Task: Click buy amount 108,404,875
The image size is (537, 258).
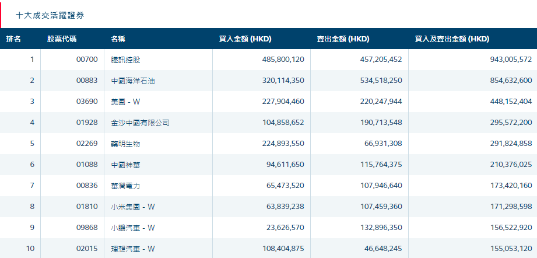Action: 283,249
